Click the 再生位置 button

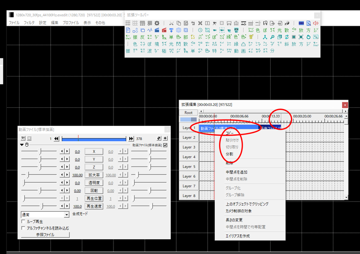coord(94,198)
